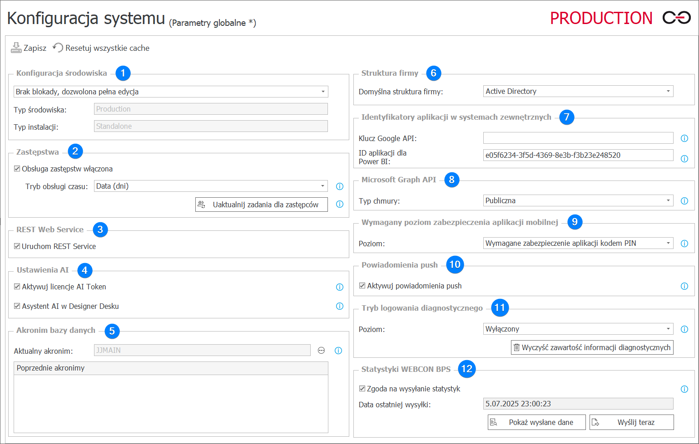The height and width of the screenshot is (444, 699).
Task: Toggle Obsługa zastępstw włączona checkbox
Action: pyautogui.click(x=17, y=169)
